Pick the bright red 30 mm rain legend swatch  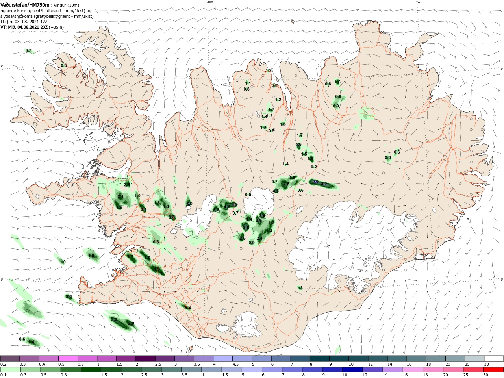tap(494, 370)
